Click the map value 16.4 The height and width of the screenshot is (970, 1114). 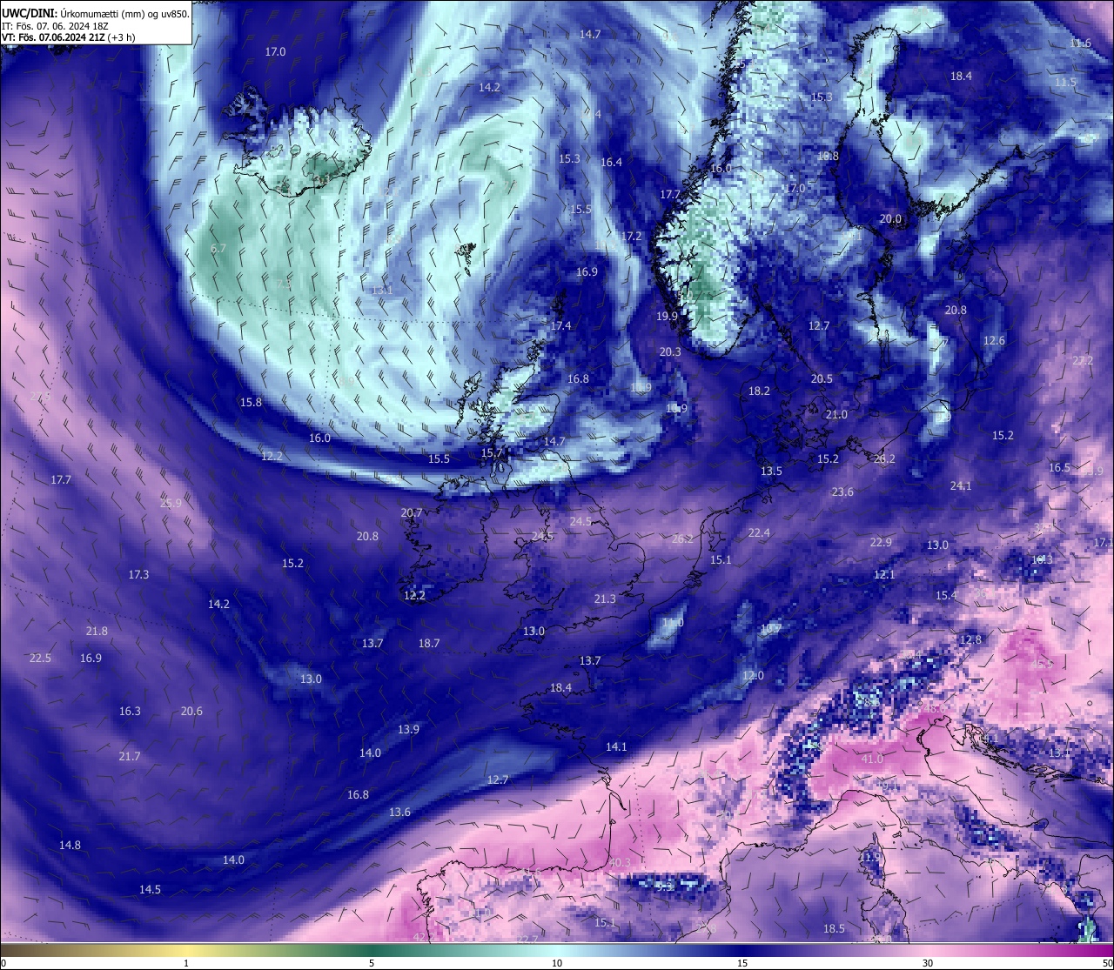(612, 162)
